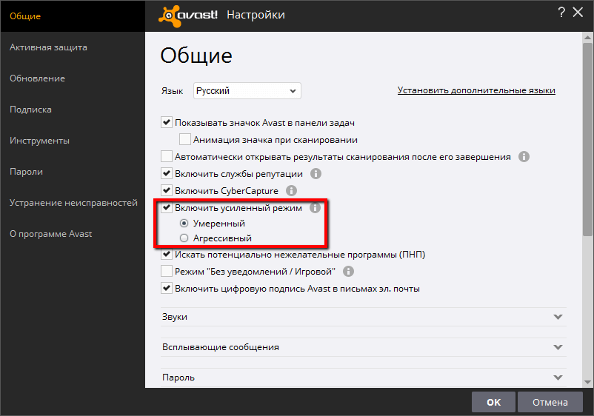594x416 pixels.
Task: Show info icon next to CyberCapture
Action: click(291, 190)
